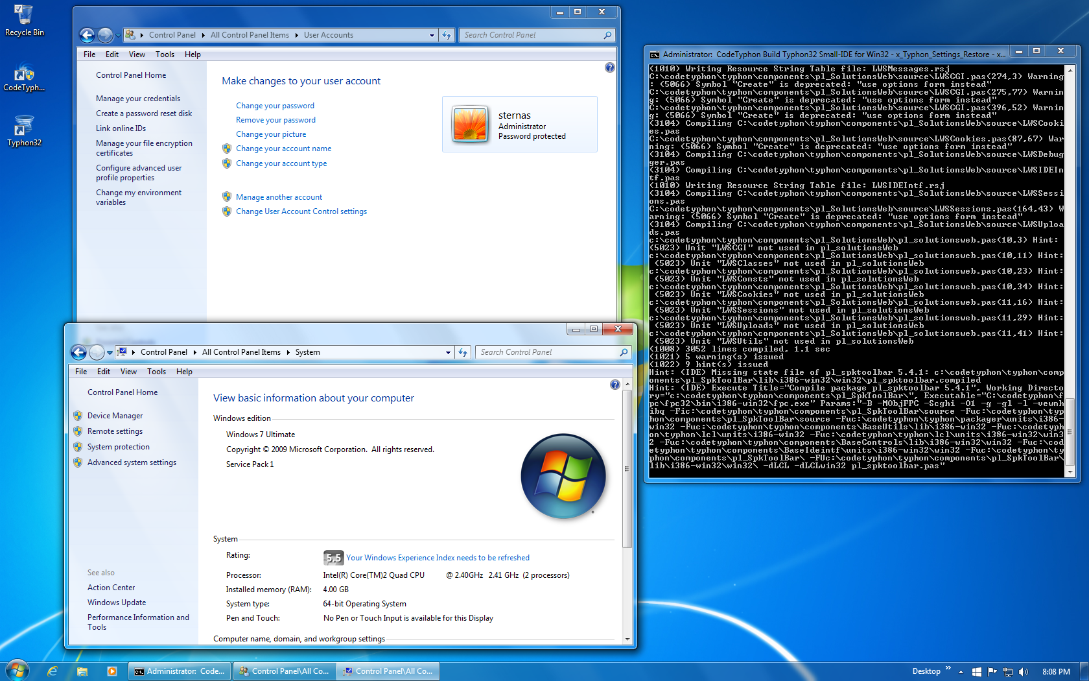
Task: Click Change your password link
Action: pos(275,106)
